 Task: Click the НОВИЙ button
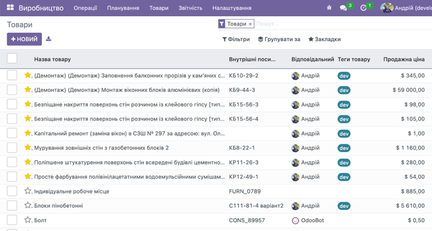coord(24,39)
